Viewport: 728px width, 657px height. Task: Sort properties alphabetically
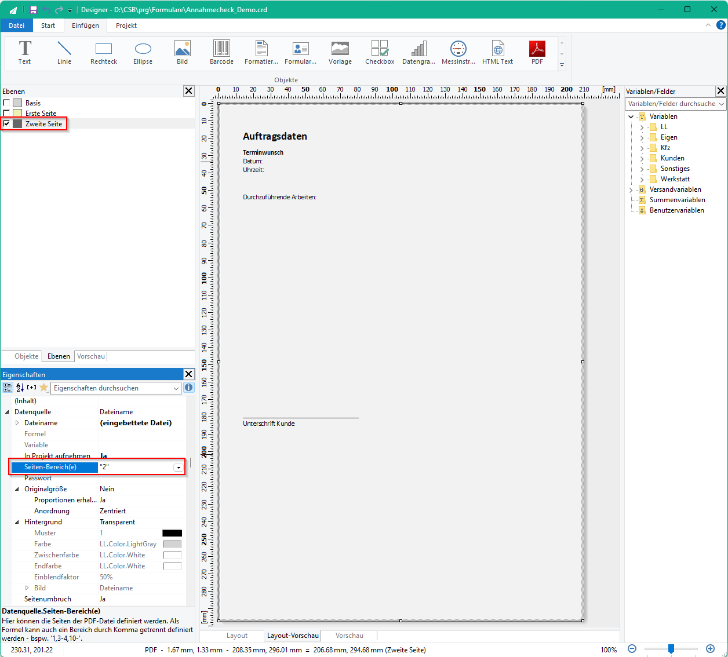click(x=20, y=388)
